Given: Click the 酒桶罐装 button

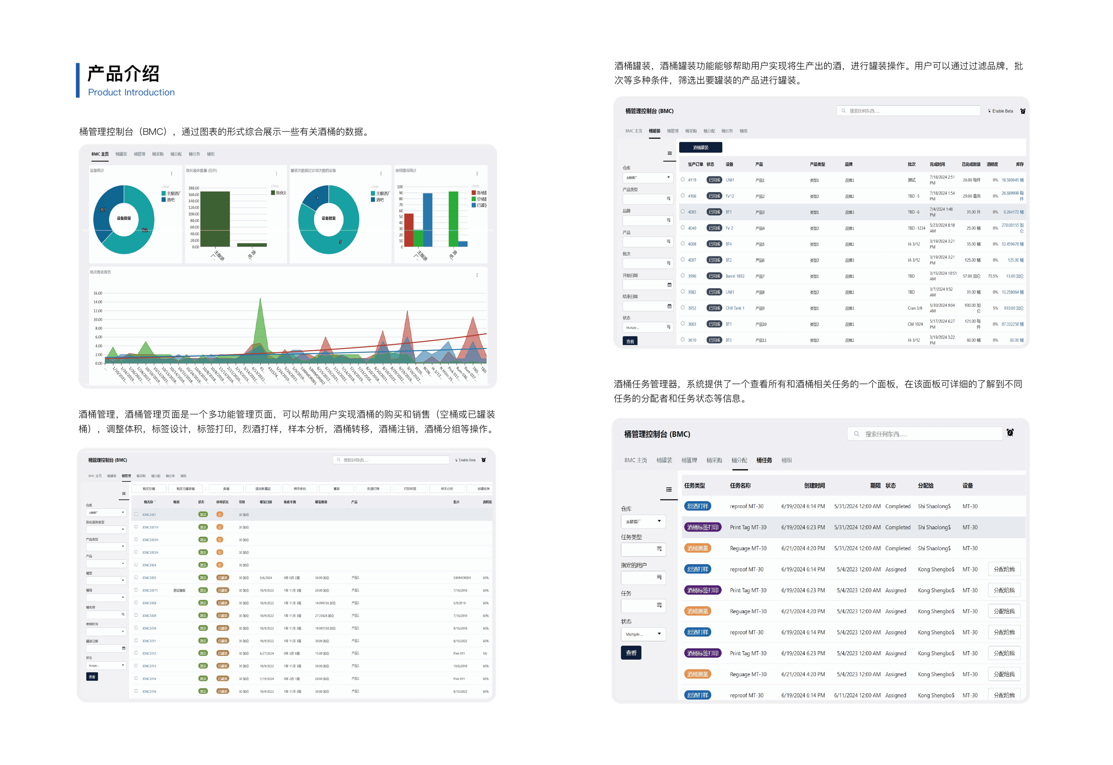Looking at the screenshot, I should click(x=700, y=148).
